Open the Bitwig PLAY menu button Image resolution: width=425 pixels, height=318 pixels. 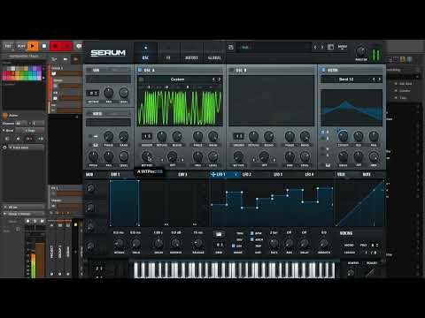(x=21, y=46)
